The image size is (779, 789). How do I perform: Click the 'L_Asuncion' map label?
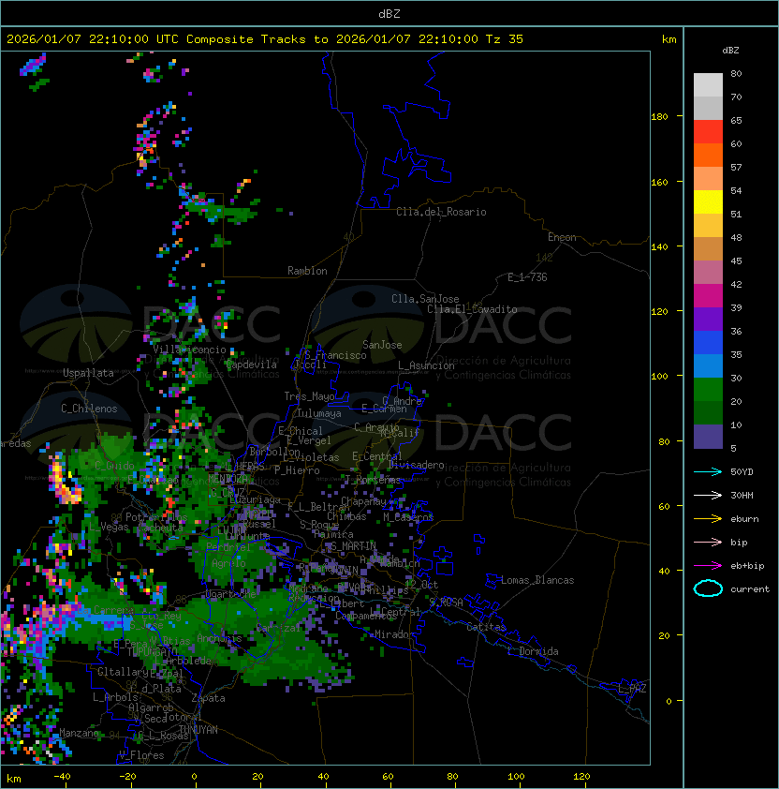tap(426, 365)
